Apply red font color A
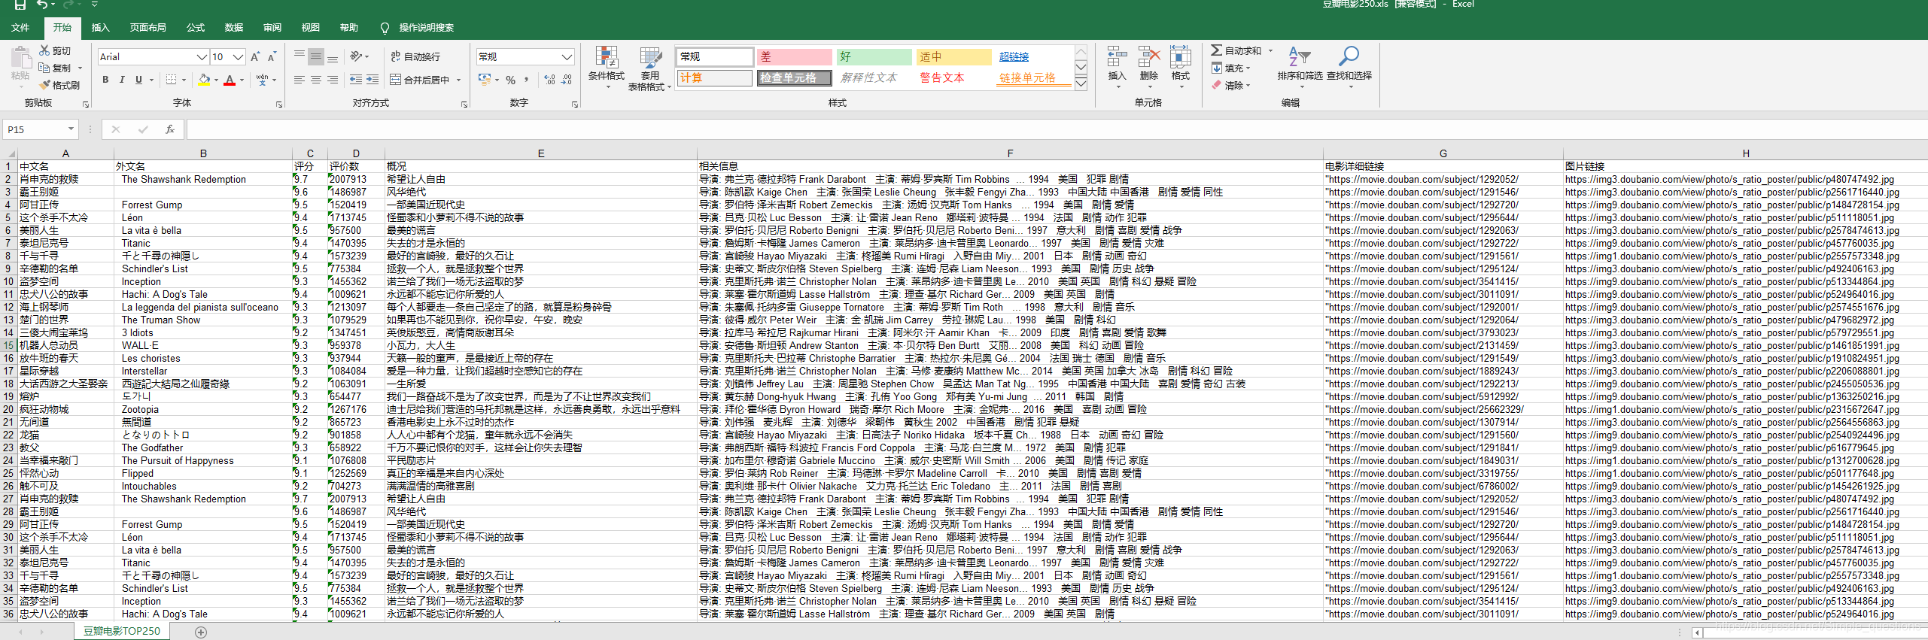 230,80
